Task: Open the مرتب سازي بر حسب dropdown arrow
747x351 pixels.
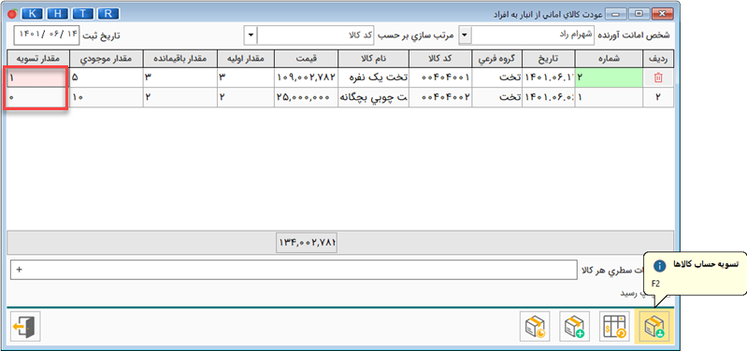Action: (x=251, y=35)
